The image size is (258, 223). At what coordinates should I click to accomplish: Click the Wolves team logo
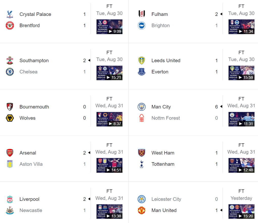coord(10,118)
